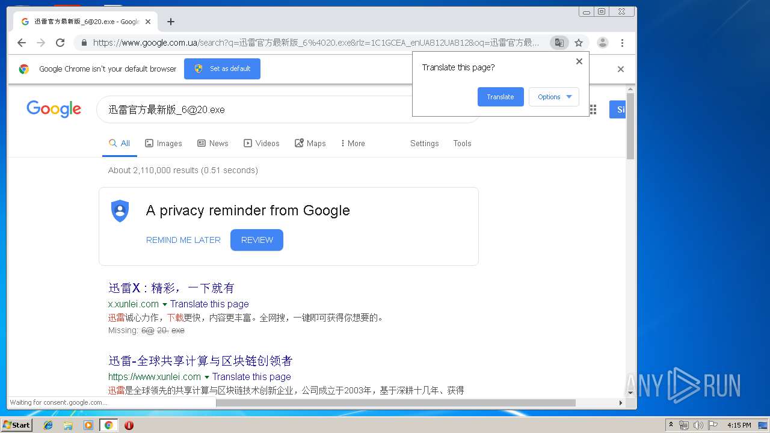Open the Action Center flag tray icon
770x433 pixels.
pos(713,425)
